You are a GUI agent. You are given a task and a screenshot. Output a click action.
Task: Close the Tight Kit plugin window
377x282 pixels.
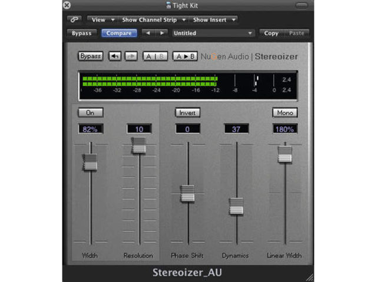click(67, 5)
